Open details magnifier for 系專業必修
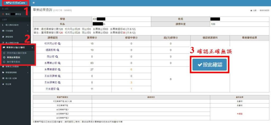This screenshot has height=125, width=271. click(59, 63)
